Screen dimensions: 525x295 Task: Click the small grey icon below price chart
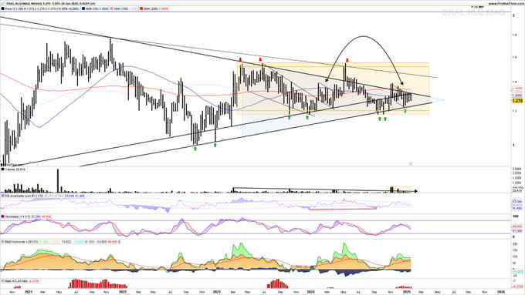[411, 164]
